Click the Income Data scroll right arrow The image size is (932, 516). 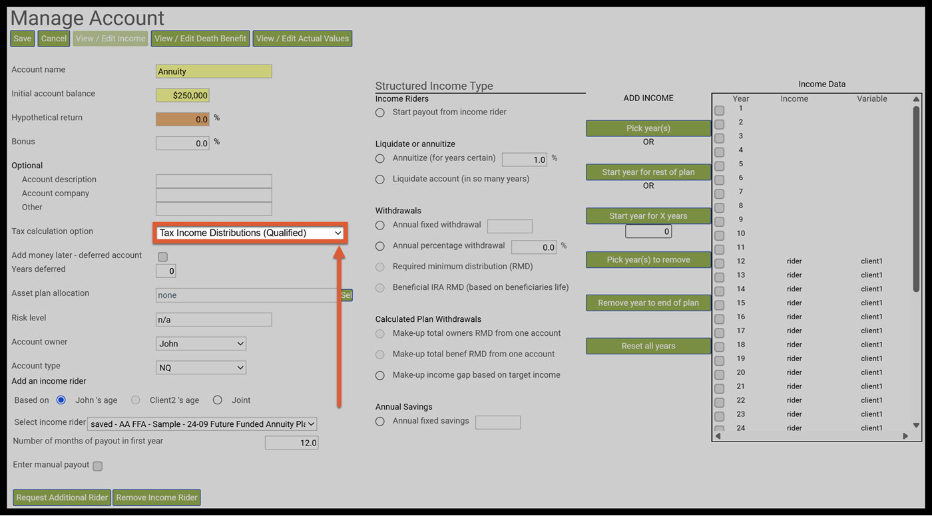905,436
